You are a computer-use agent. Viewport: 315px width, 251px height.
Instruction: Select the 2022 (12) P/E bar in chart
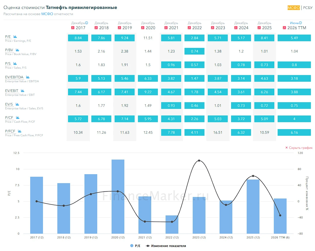pos(172,224)
